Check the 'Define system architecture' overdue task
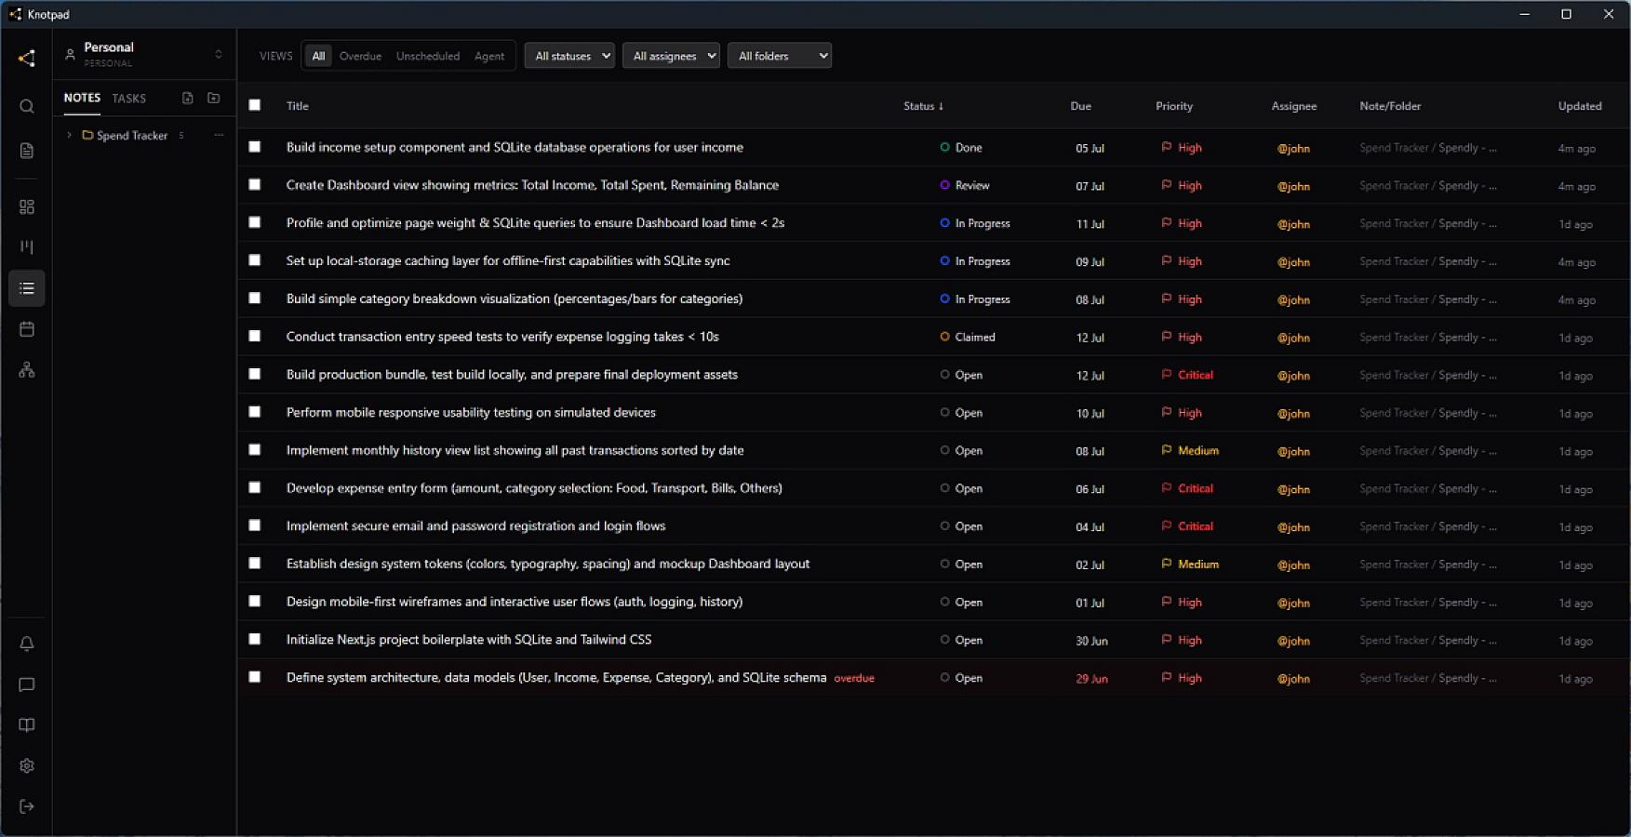This screenshot has height=837, width=1631. 255,677
